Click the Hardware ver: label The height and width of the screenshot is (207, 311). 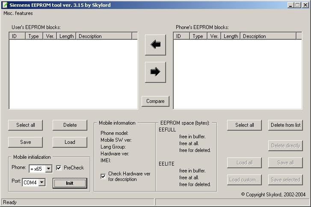pos(115,154)
